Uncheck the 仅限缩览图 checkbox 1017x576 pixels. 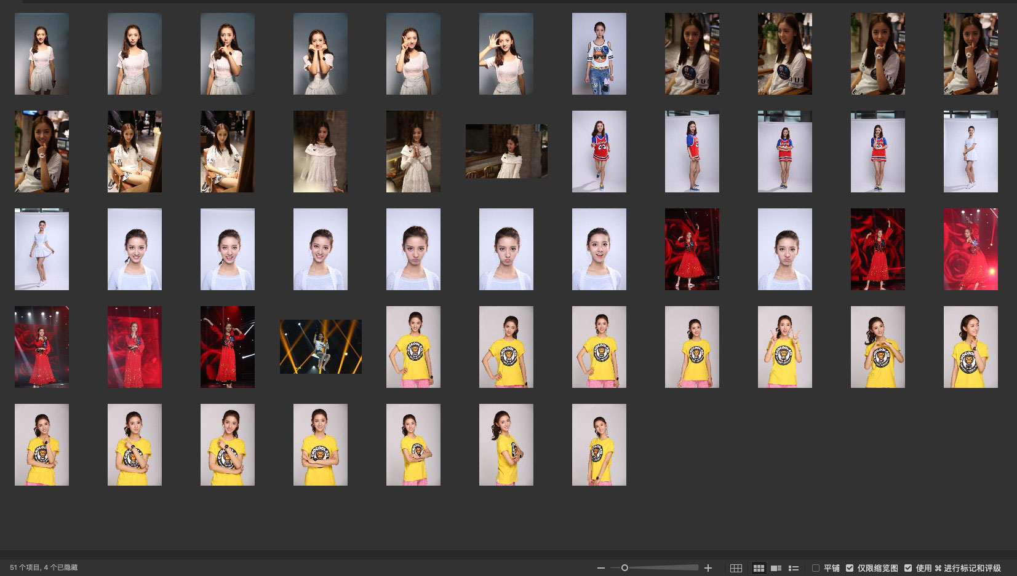pos(850,568)
